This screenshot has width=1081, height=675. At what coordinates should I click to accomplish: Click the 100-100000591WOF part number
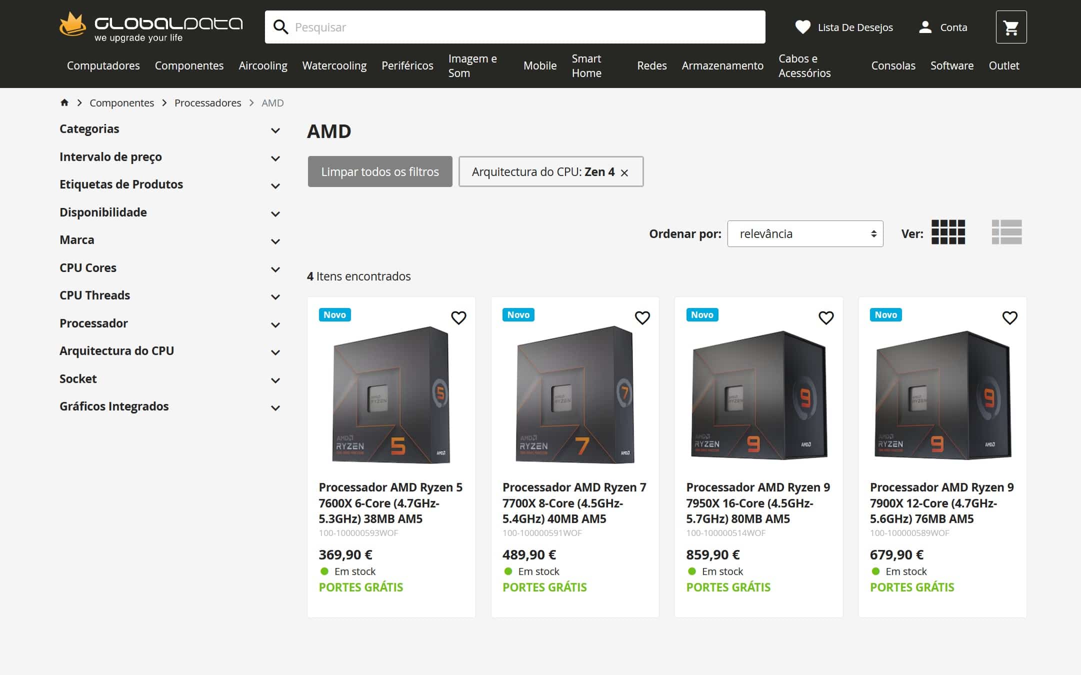click(542, 533)
